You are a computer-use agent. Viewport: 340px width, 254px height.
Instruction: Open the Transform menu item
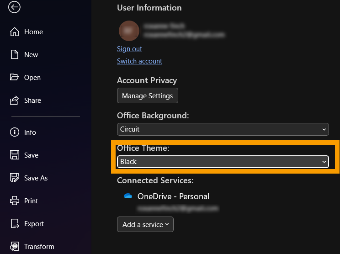click(39, 247)
